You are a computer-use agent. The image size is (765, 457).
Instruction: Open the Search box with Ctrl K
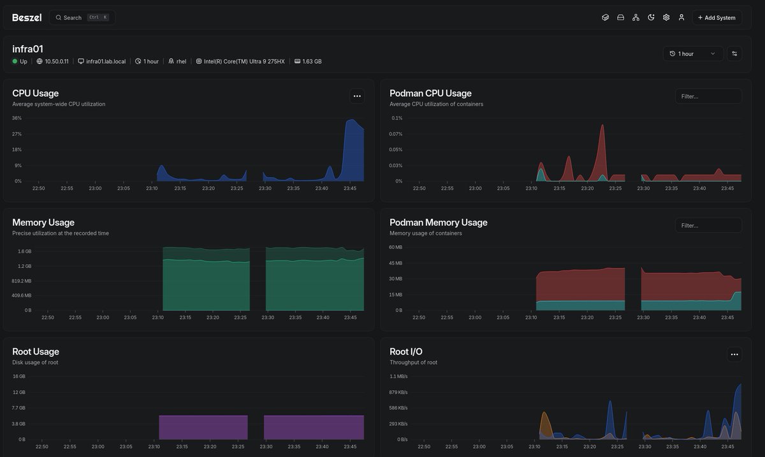[x=82, y=18]
